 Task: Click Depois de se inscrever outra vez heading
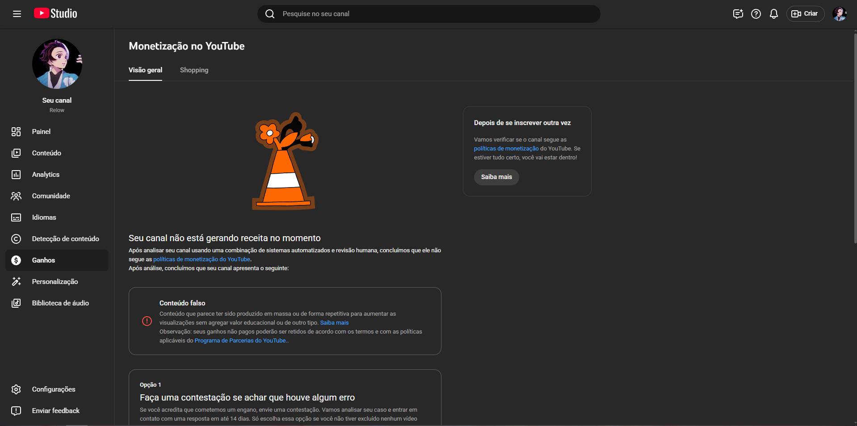click(522, 123)
